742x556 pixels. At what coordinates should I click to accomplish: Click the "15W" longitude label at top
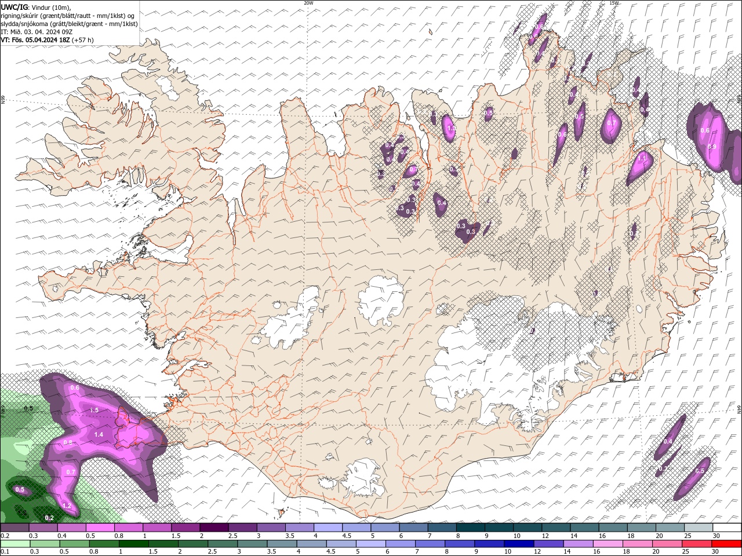(x=614, y=3)
